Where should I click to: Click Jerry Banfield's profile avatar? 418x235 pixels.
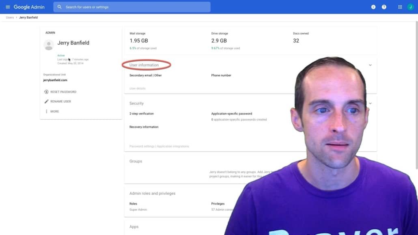tap(49, 45)
